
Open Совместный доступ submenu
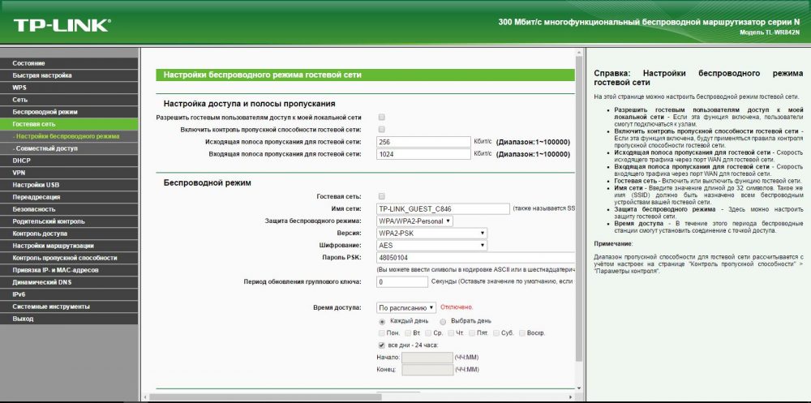pyautogui.click(x=69, y=148)
